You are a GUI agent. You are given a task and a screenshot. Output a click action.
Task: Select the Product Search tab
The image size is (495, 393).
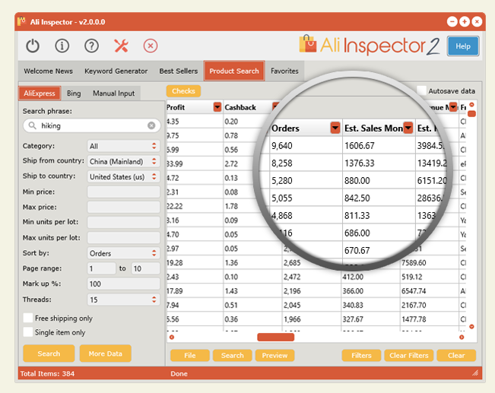point(234,71)
